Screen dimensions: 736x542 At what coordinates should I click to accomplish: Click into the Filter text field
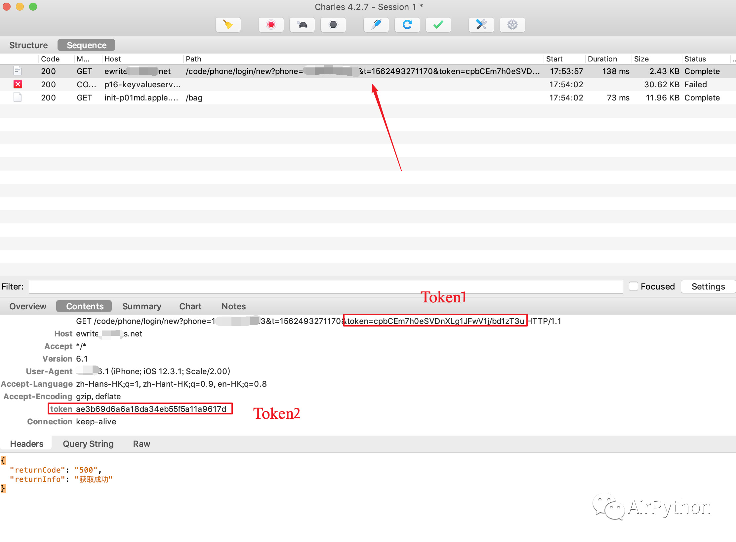click(326, 287)
